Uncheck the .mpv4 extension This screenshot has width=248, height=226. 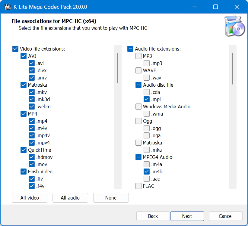(x=32, y=143)
